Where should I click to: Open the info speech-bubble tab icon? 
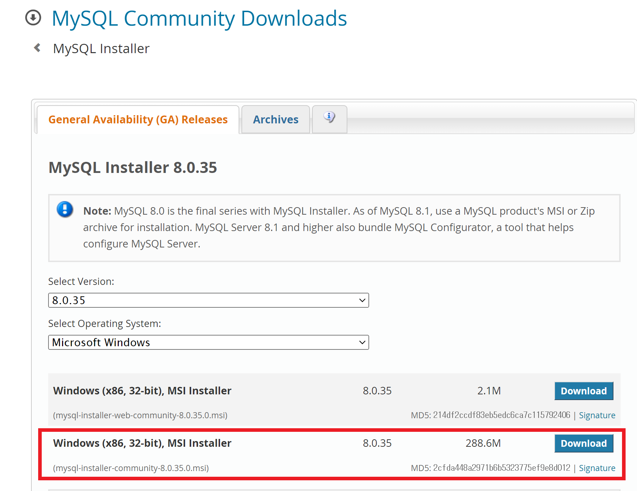[330, 117]
